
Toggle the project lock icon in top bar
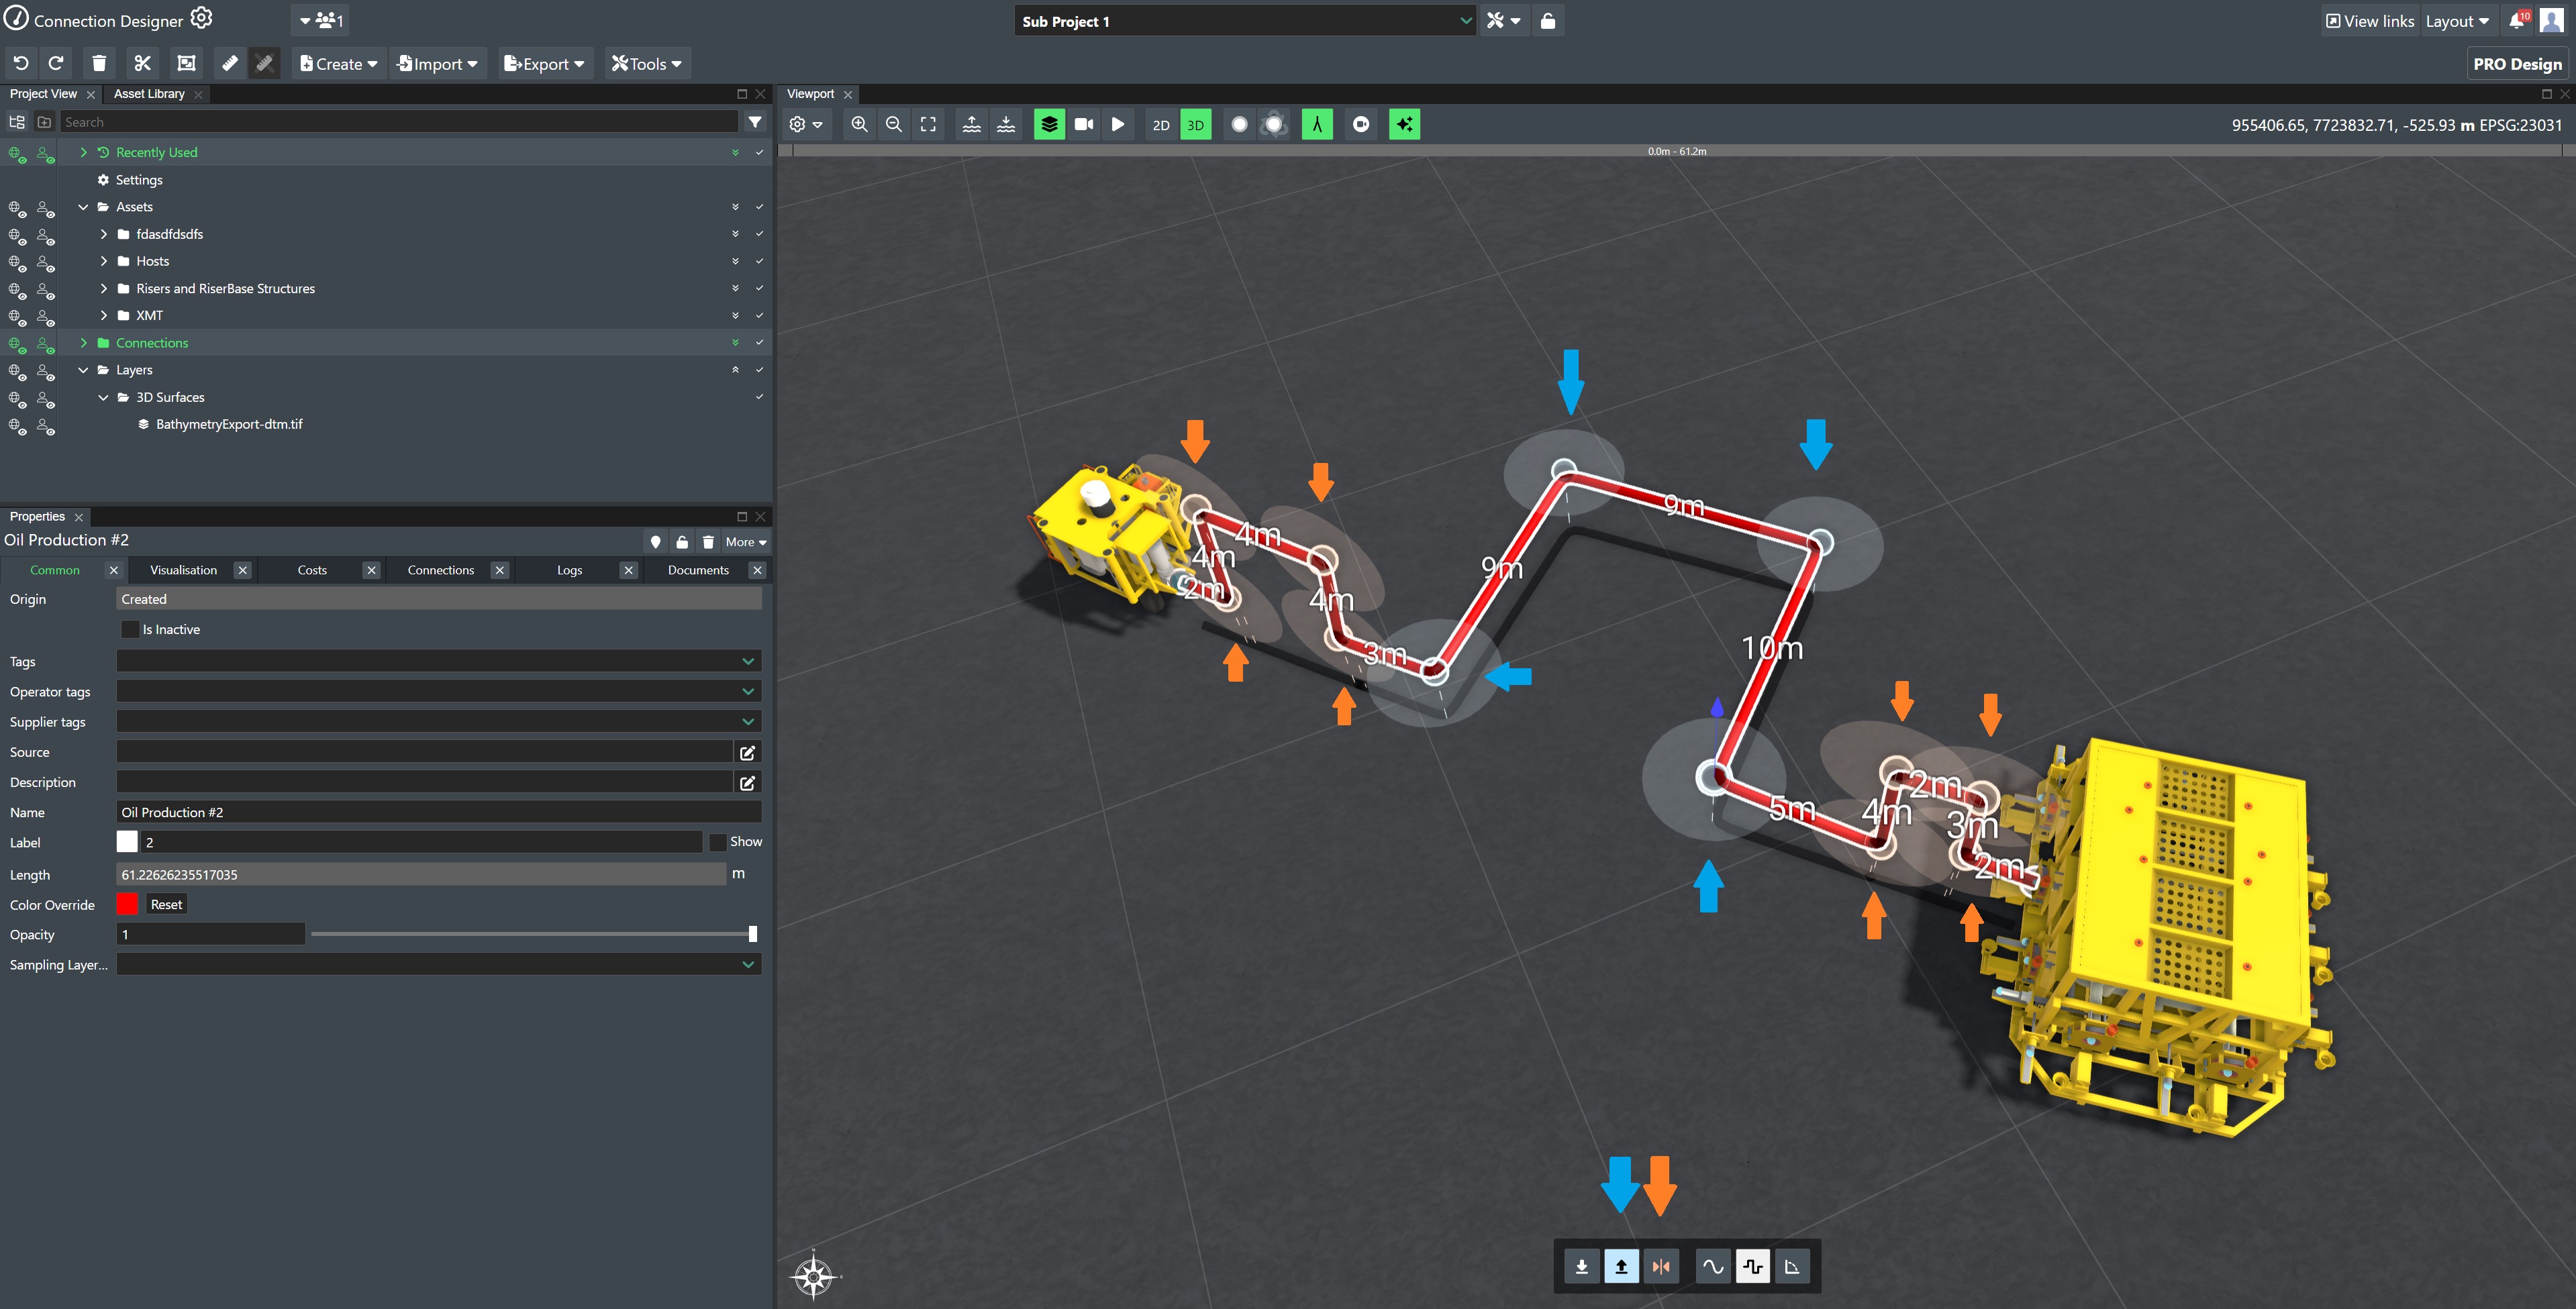1548,21
